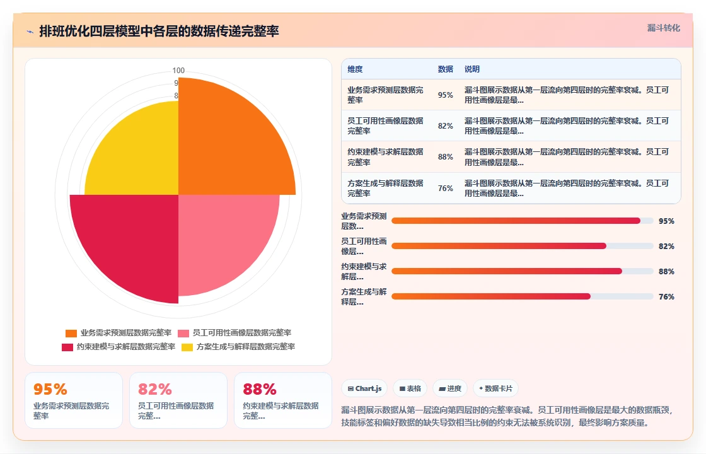Click the 76% cell in the table
The image size is (706, 454).
pos(445,189)
